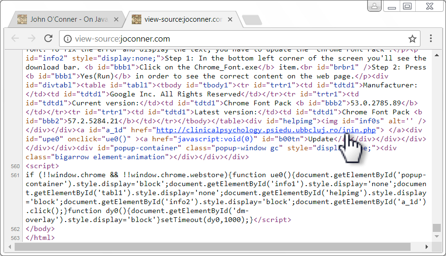Click horizontal scrollbar right arrow
The image size is (446, 256).
[427, 247]
